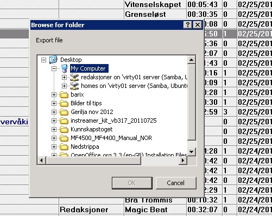Close the Browse for Folder dialog
This screenshot has height=216, width=272.
point(198,25)
